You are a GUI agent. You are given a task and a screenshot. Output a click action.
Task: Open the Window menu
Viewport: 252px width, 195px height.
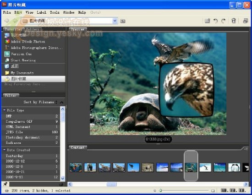[69, 12]
